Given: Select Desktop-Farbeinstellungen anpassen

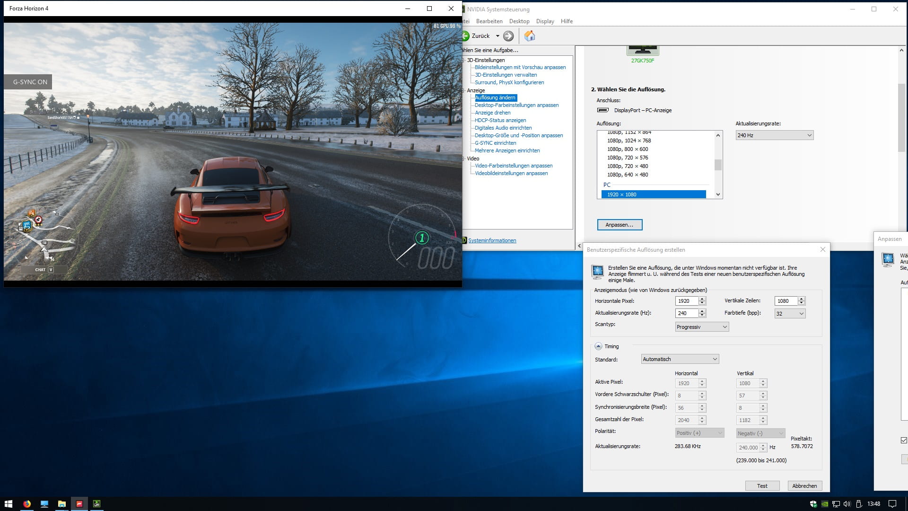Looking at the screenshot, I should coord(517,105).
